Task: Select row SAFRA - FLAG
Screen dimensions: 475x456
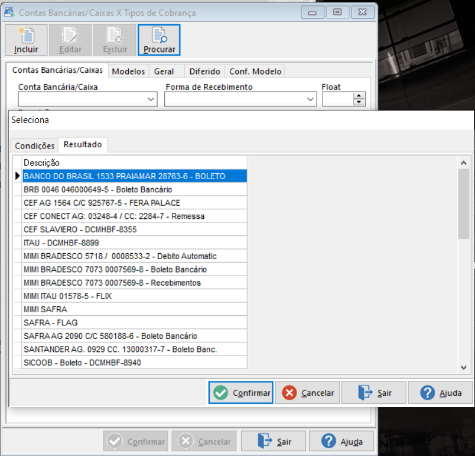Action: click(x=135, y=322)
